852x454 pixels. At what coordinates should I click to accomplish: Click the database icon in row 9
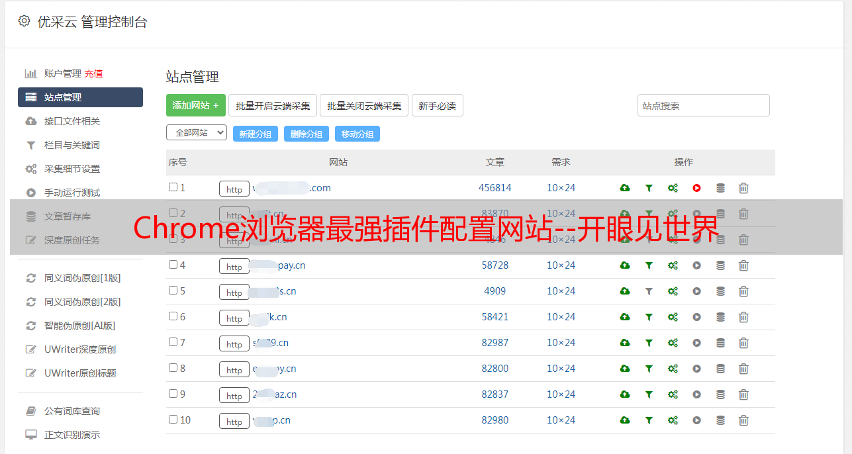tap(720, 394)
